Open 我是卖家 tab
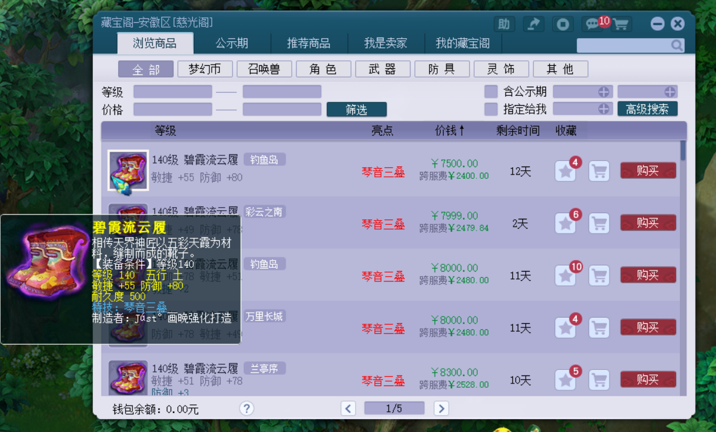 [x=386, y=43]
